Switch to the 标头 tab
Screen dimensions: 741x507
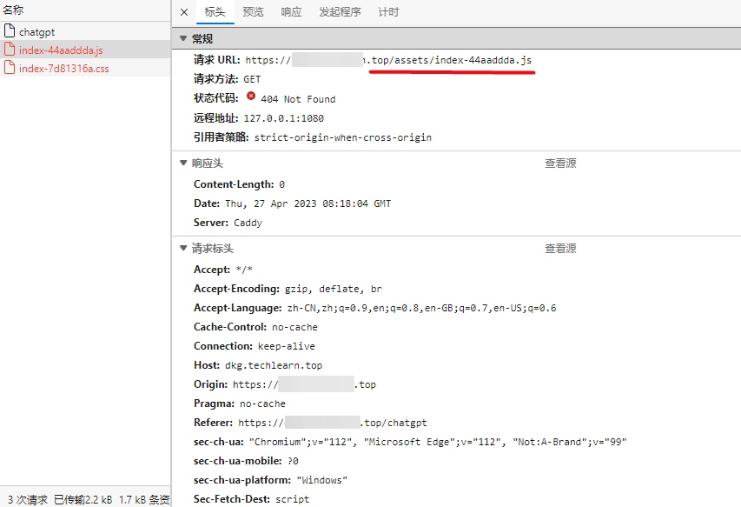click(x=215, y=12)
